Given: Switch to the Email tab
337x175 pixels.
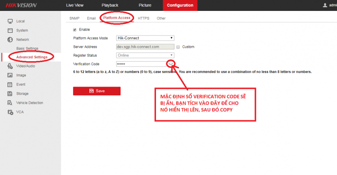Looking at the screenshot, I should 91,18.
